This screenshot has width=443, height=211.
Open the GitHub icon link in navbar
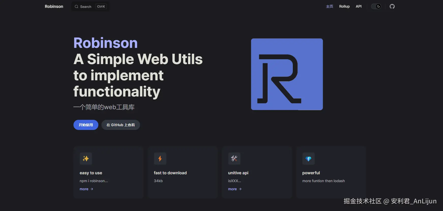[392, 7]
